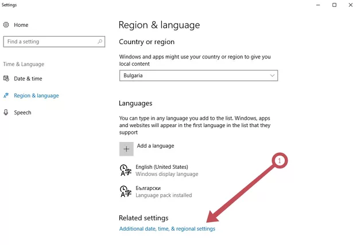
Task: Click the Home gear icon
Action: pos(6,25)
